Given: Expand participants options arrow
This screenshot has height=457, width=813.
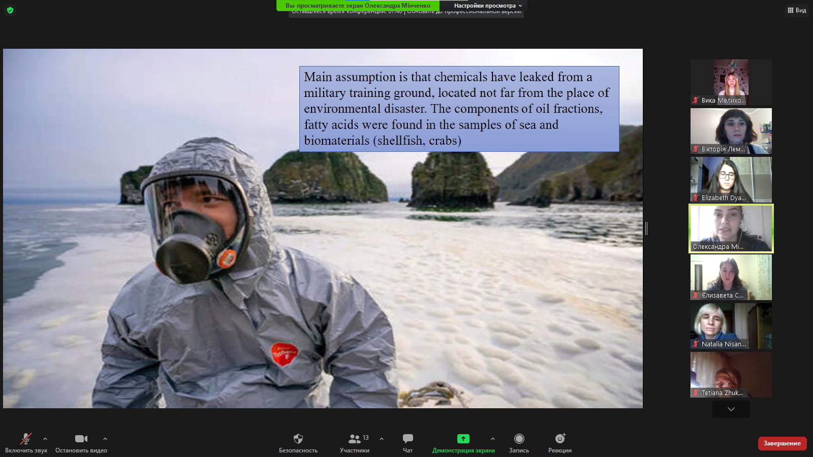Looking at the screenshot, I should click(382, 439).
